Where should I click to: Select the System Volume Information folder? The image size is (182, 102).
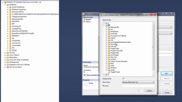point(119,61)
